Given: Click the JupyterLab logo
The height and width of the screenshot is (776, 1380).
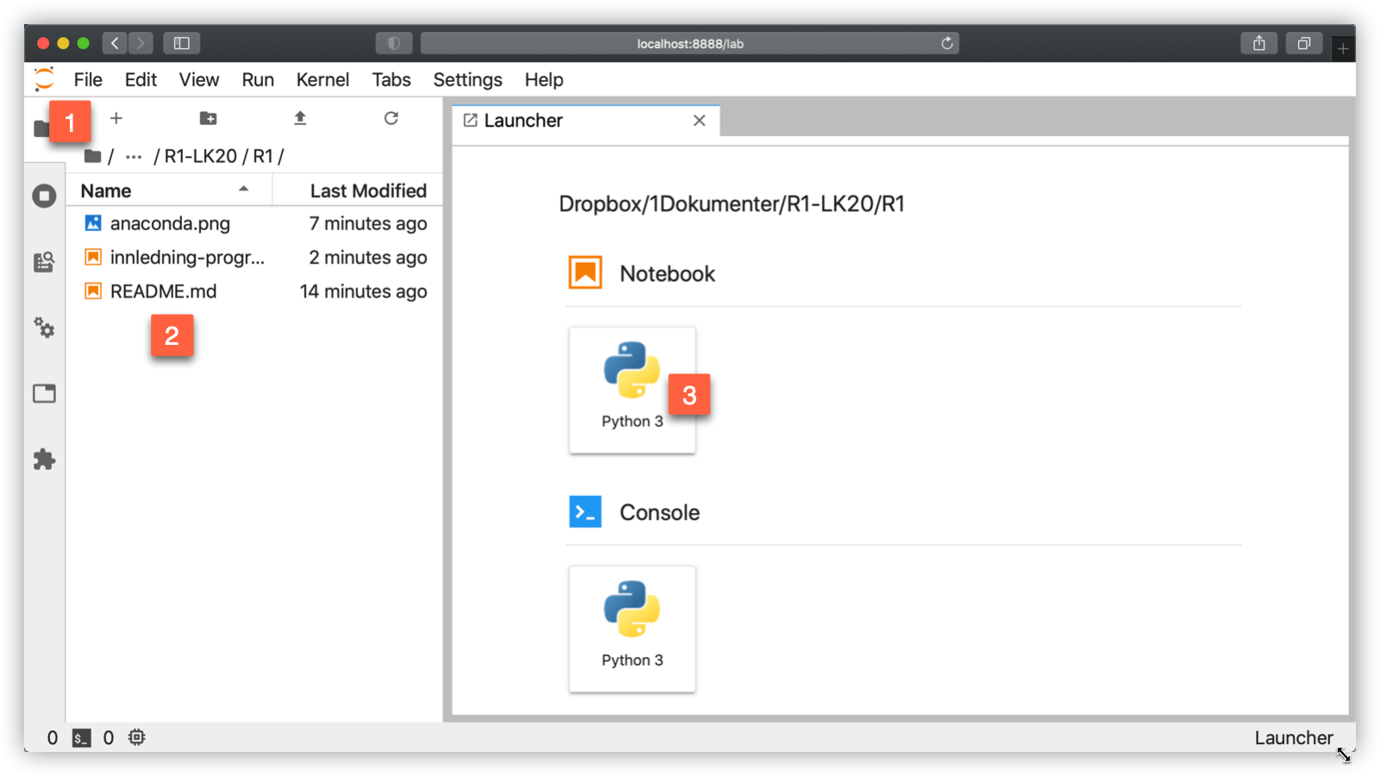Looking at the screenshot, I should point(44,79).
